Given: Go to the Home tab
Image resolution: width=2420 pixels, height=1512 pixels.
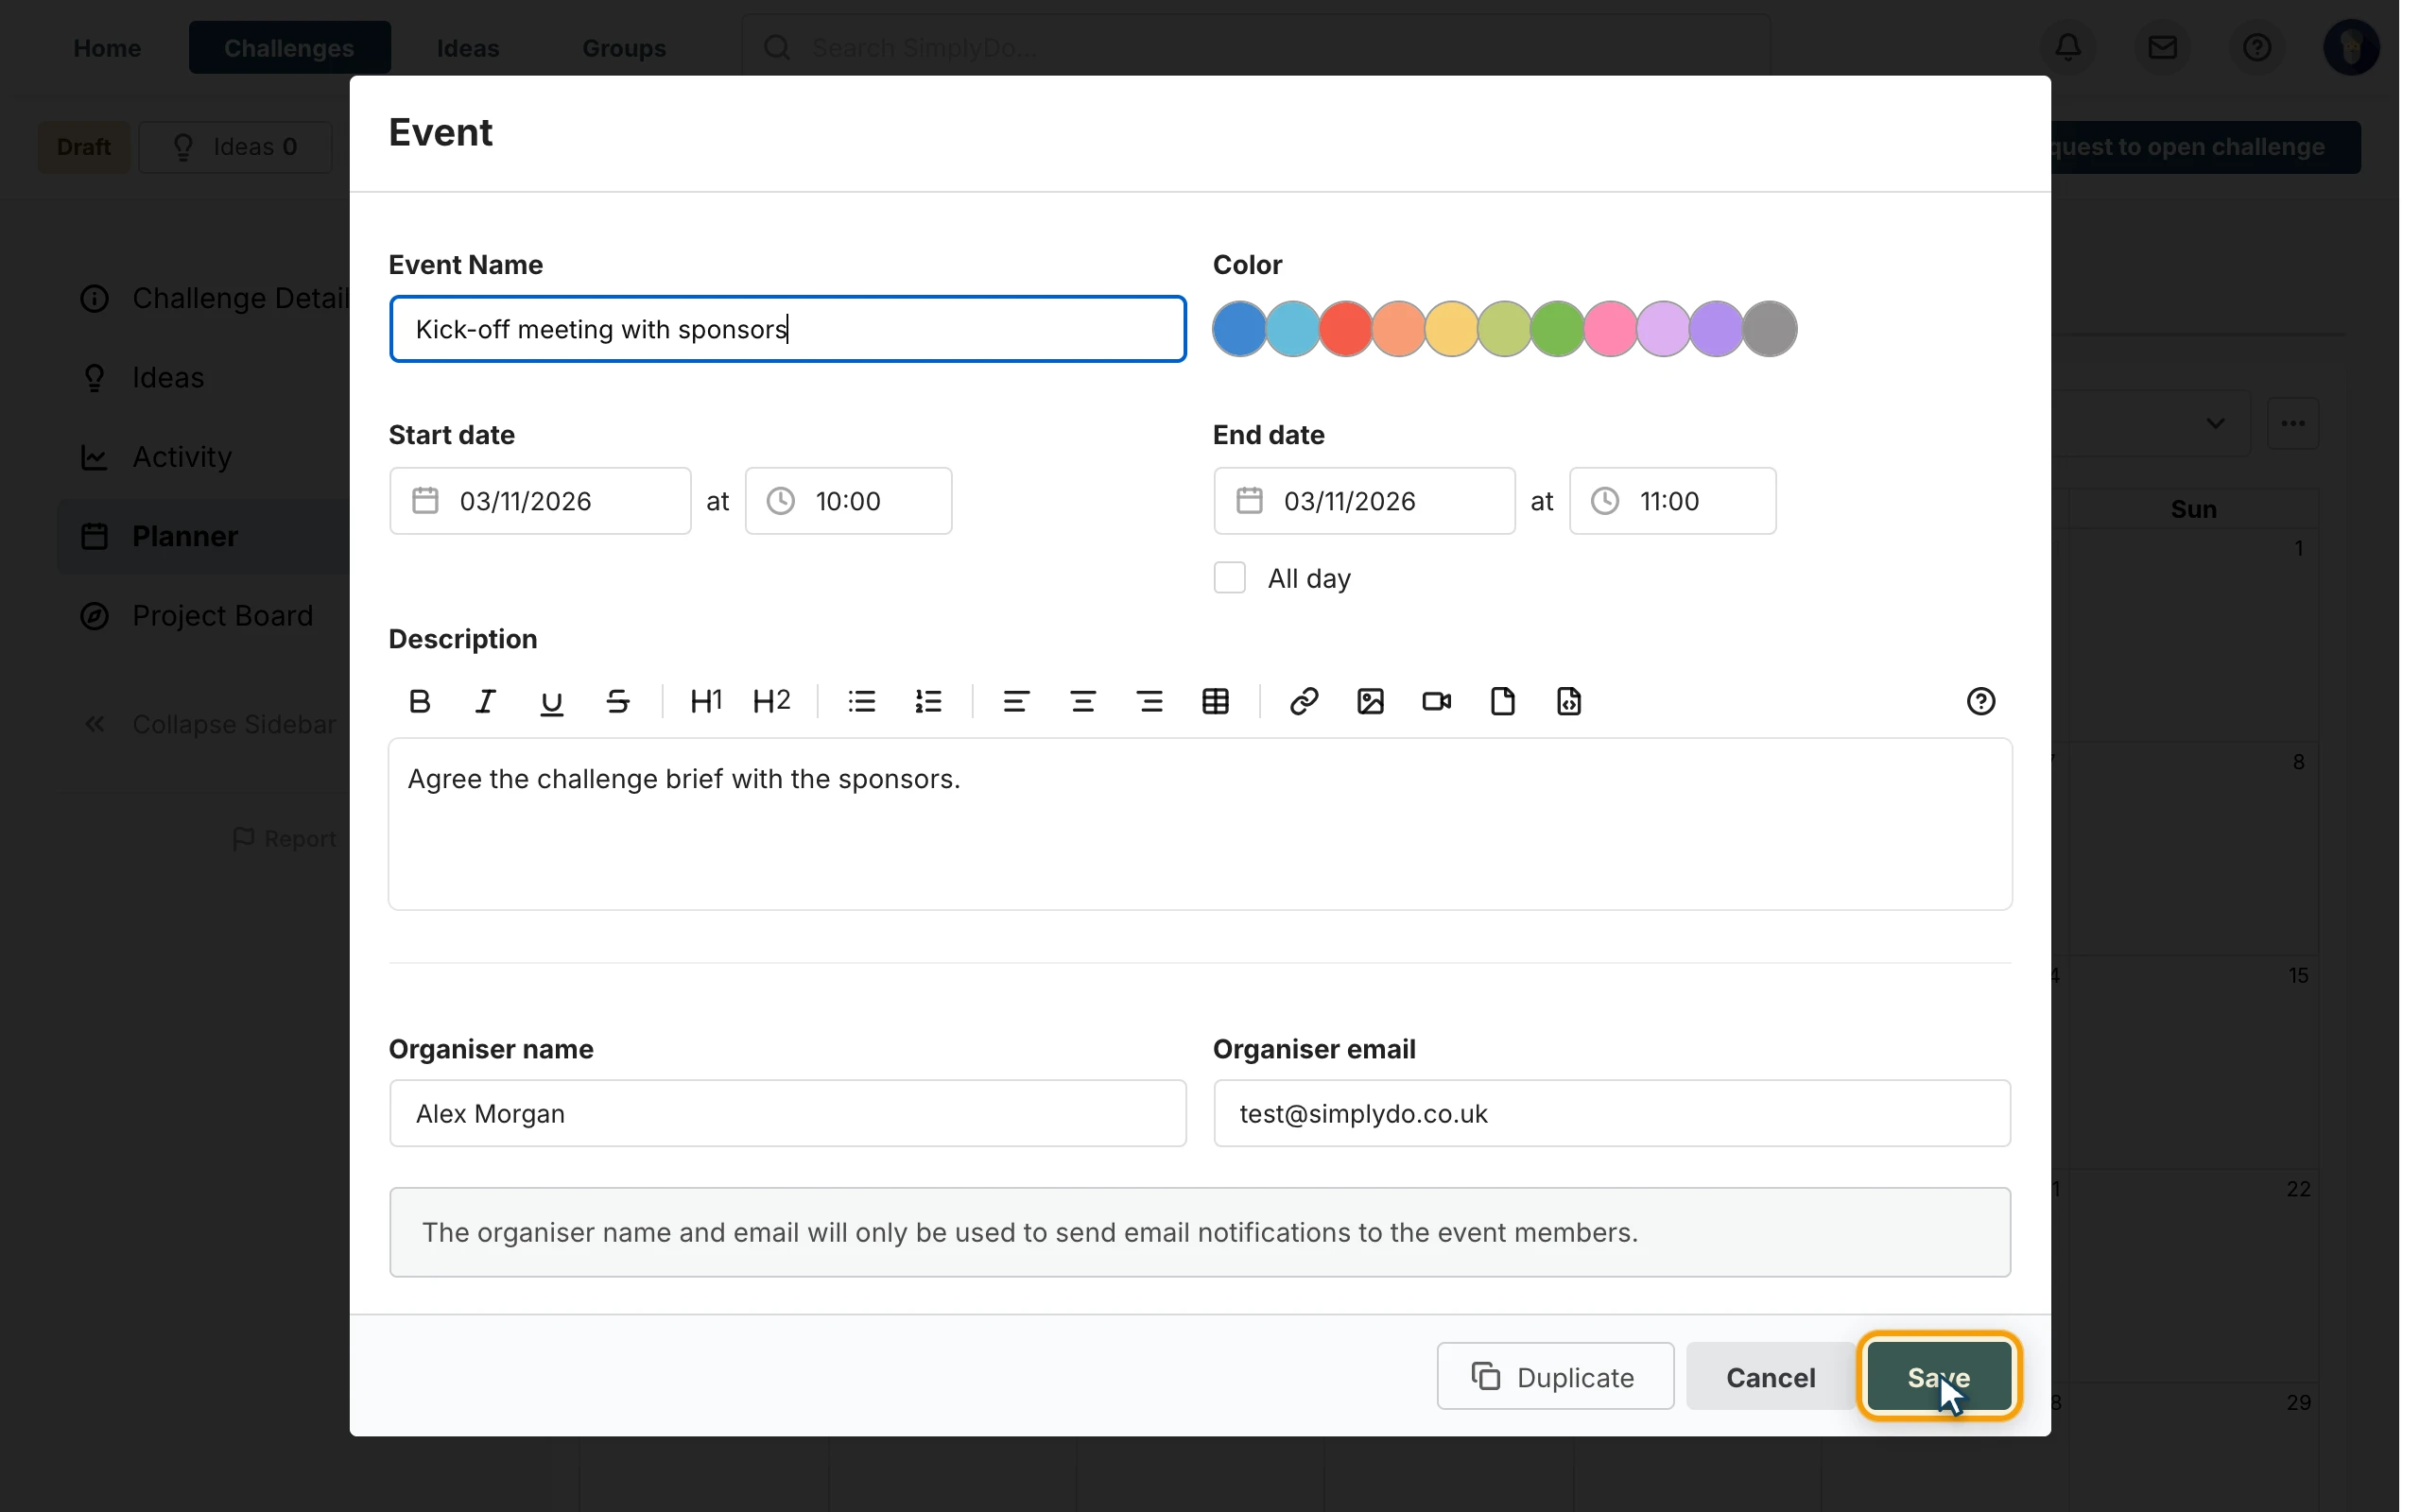Looking at the screenshot, I should pos(107,47).
